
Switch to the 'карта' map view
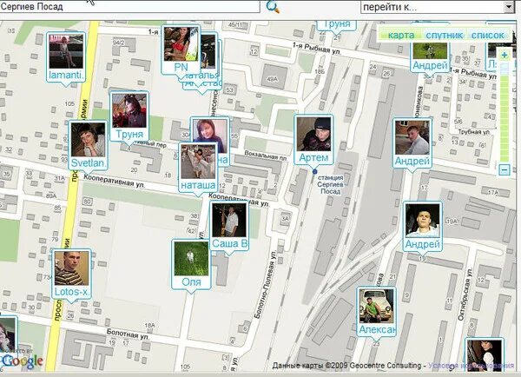point(401,36)
